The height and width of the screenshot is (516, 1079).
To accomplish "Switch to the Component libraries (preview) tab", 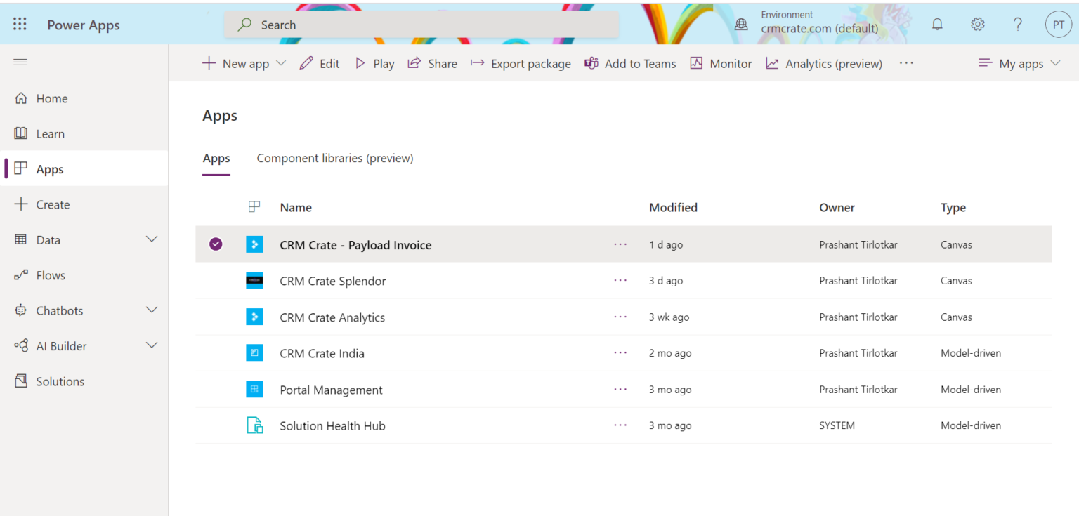I will [334, 158].
